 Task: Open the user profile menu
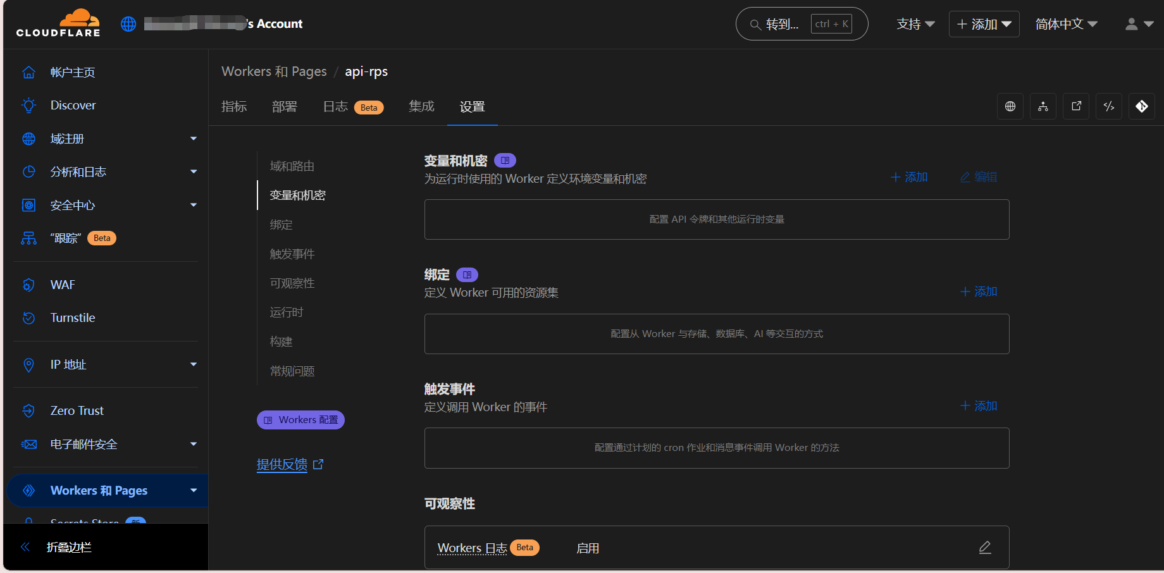point(1139,24)
